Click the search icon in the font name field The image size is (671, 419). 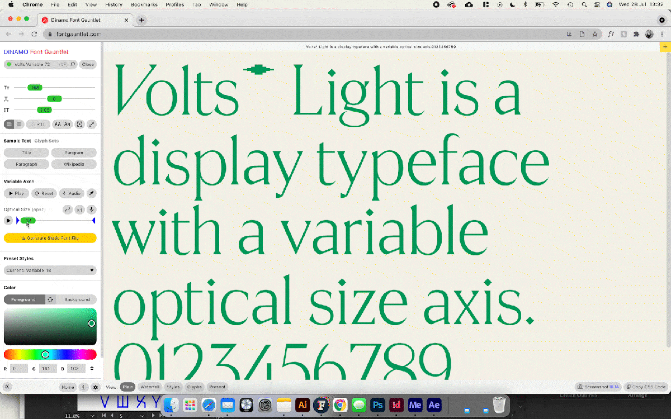tap(73, 64)
